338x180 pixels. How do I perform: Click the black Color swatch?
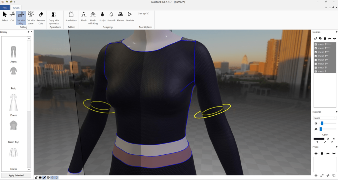click(319, 139)
